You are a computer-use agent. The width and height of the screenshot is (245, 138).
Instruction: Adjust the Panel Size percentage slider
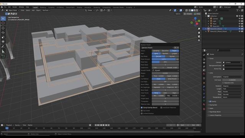point(165,62)
